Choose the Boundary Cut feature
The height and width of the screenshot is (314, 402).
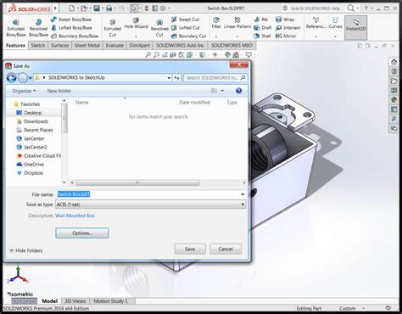click(x=189, y=36)
